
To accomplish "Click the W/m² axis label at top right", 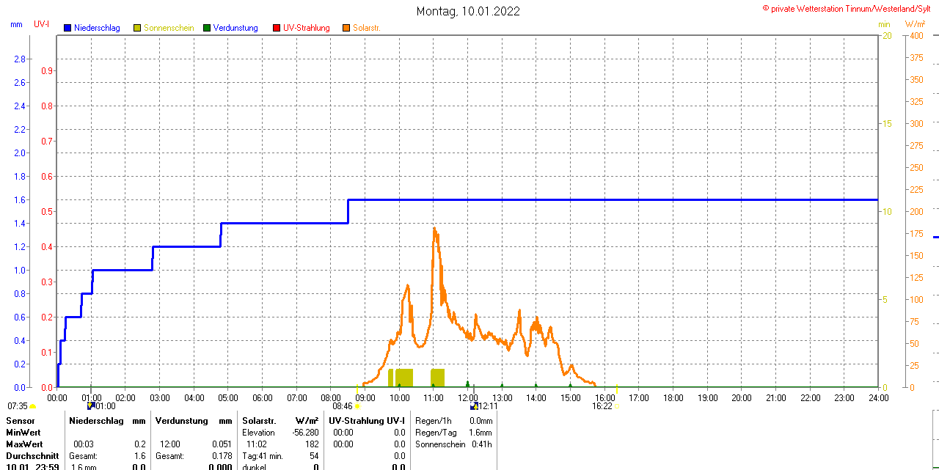I will click(915, 24).
